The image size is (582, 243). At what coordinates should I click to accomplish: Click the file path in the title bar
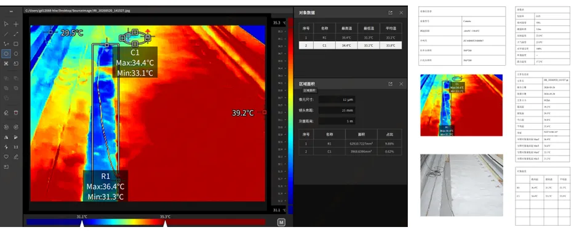click(x=78, y=10)
